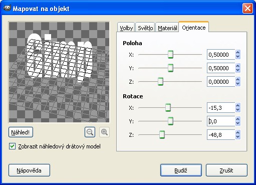Decrease Poloha X value with down arrow
Image resolution: width=256 pixels, height=185 pixels.
pyautogui.click(x=238, y=57)
